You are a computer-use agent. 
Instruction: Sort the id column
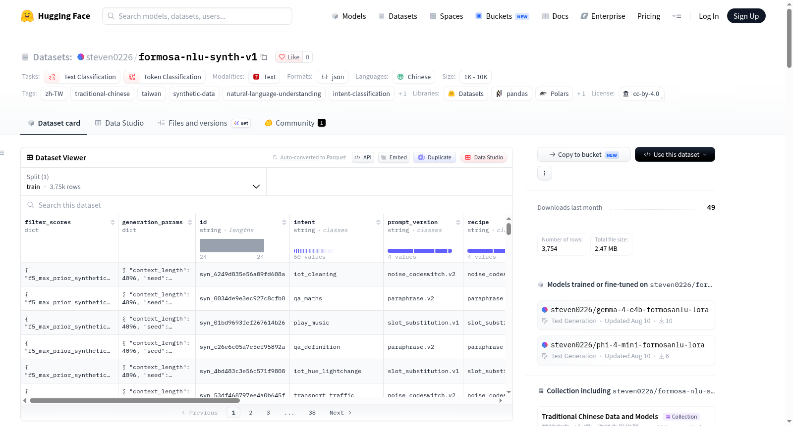(x=284, y=222)
